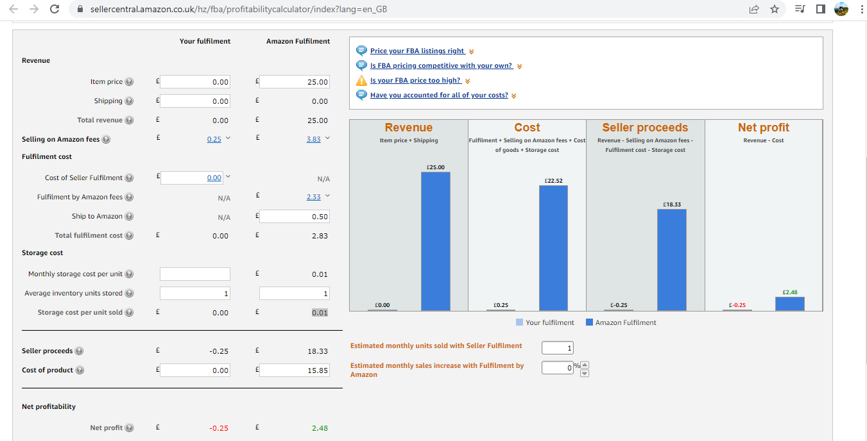Click the highlighted 0.01 storage cost value
This screenshot has height=441, width=867.
tap(320, 313)
